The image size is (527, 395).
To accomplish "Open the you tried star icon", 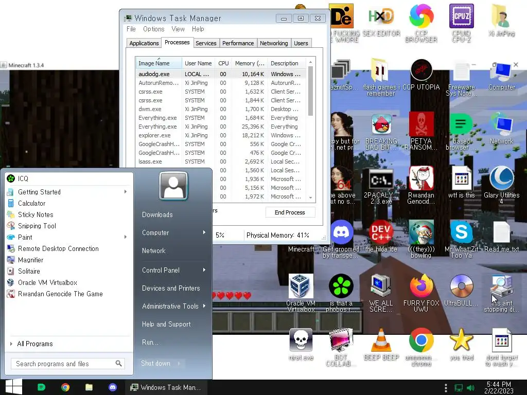I will [461, 345].
